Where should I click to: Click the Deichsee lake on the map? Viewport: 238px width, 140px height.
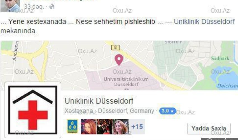tap(227, 86)
